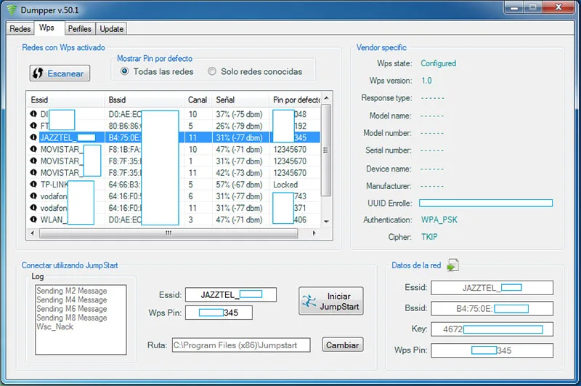Open the Update tab
The height and width of the screenshot is (386, 581).
112,28
